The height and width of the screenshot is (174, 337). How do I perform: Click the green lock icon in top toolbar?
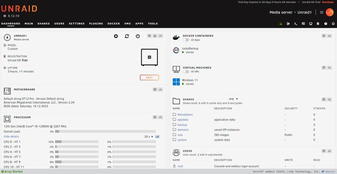click(281, 24)
